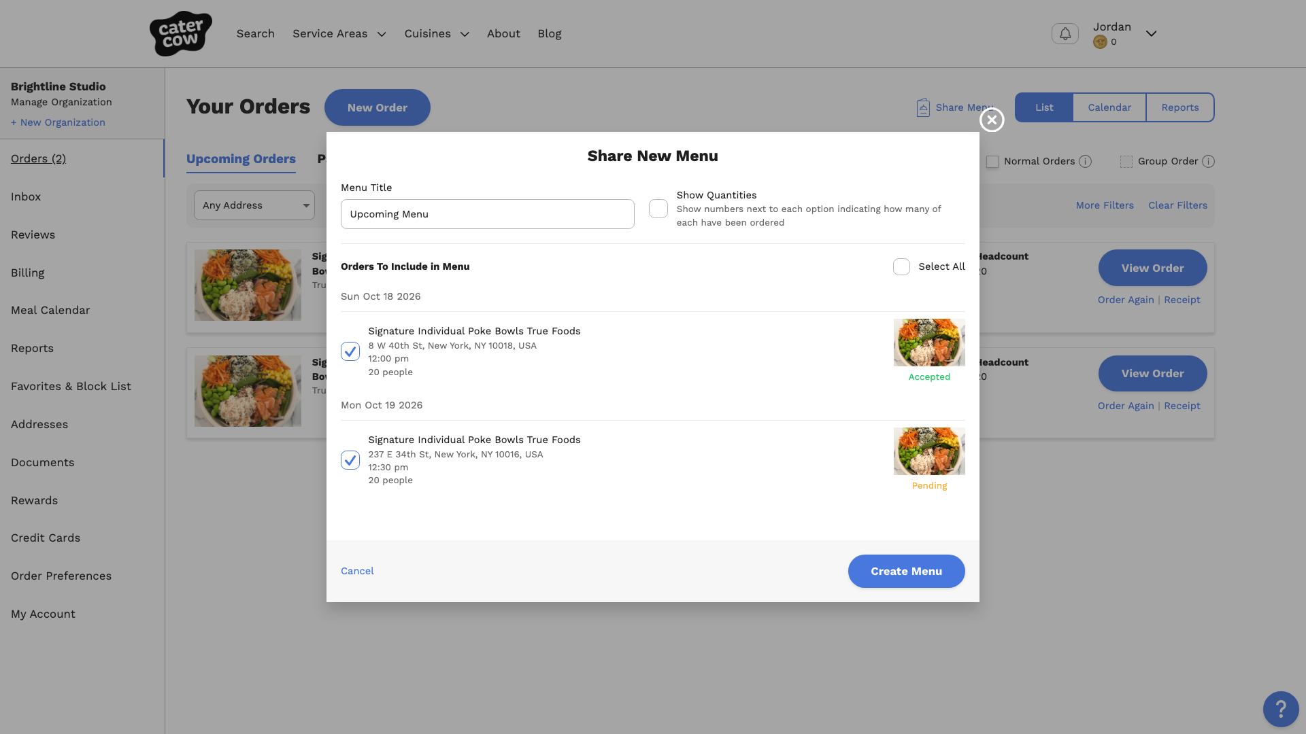Open Favorites & Block List in sidebar

(71, 387)
